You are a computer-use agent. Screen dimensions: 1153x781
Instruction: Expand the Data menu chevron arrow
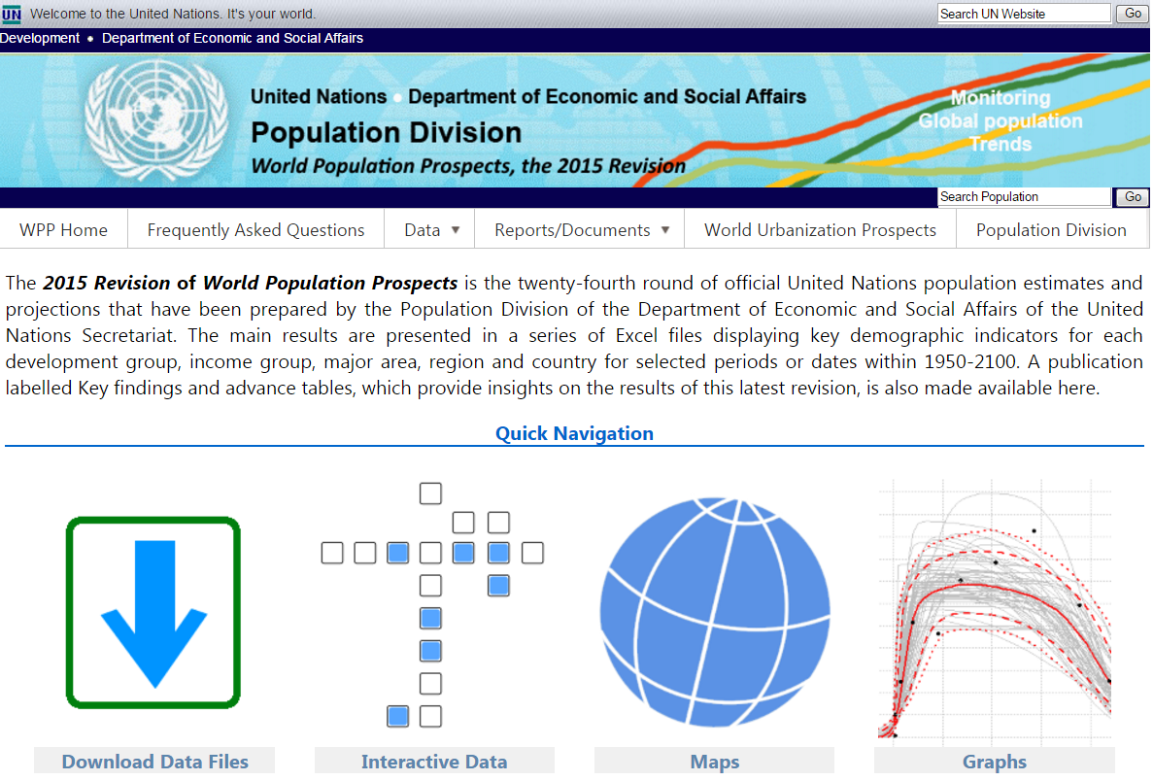(457, 230)
